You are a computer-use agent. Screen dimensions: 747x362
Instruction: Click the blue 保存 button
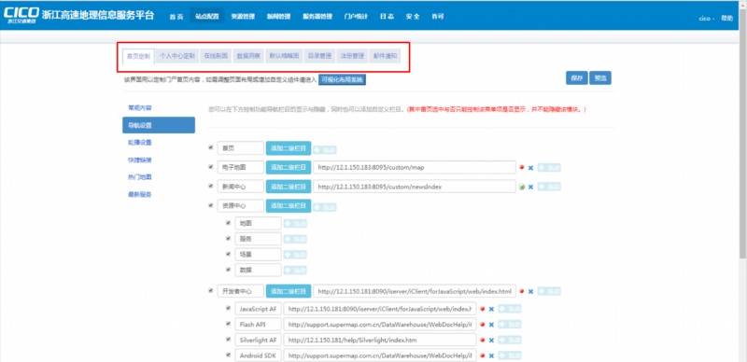click(x=576, y=78)
